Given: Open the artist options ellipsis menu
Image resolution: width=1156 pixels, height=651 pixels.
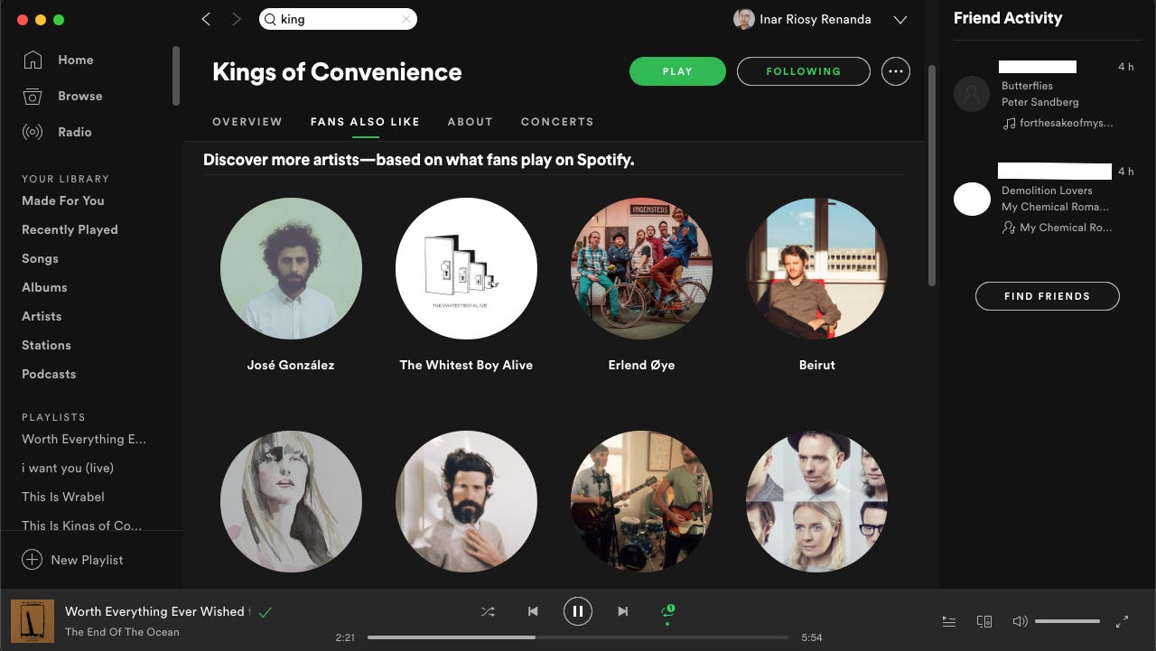Looking at the screenshot, I should tap(895, 70).
